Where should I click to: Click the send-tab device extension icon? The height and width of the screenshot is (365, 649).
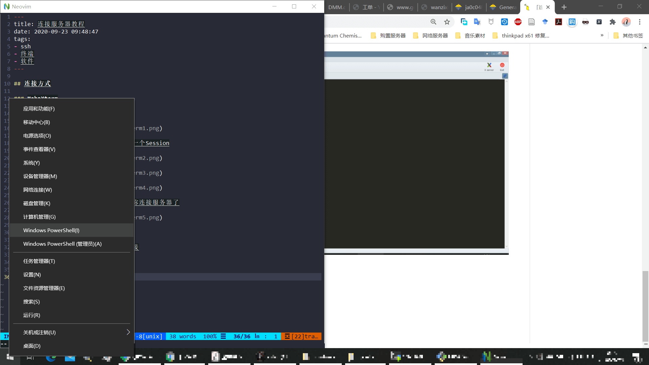pyautogui.click(x=464, y=22)
